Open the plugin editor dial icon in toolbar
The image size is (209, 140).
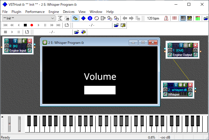click(97, 18)
